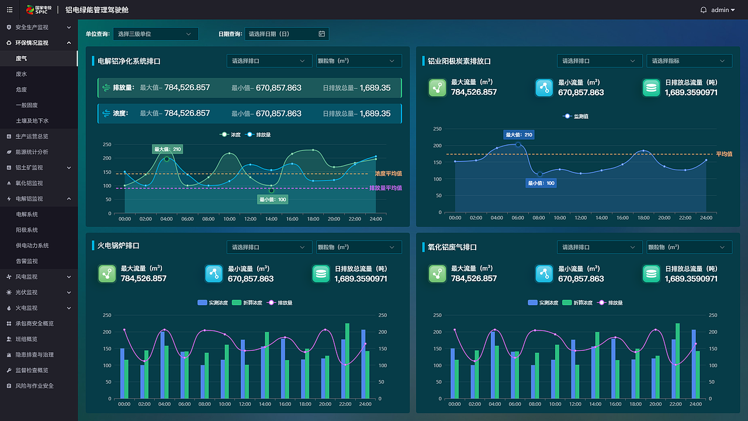This screenshot has width=748, height=421.
Task: Click the SPIC company logo
Action: point(39,10)
